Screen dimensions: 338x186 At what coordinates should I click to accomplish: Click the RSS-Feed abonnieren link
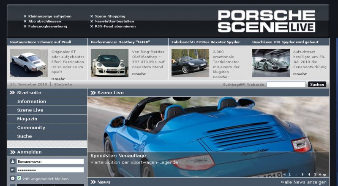click(115, 27)
